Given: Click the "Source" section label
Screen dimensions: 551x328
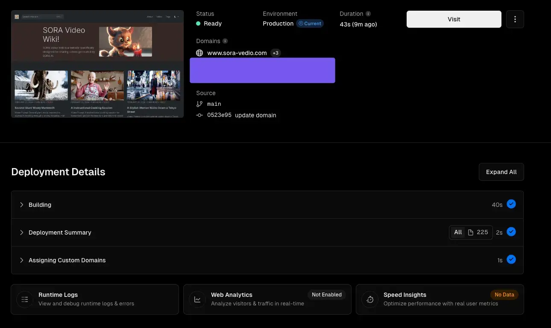Looking at the screenshot, I should click(x=206, y=93).
